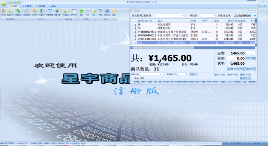Screen dimensions: 268x146
Task: Switch to the 进销存 ribbon tab
Action: [14, 6]
